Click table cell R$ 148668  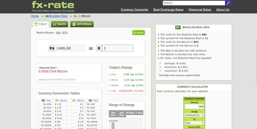[x=92, y=122]
